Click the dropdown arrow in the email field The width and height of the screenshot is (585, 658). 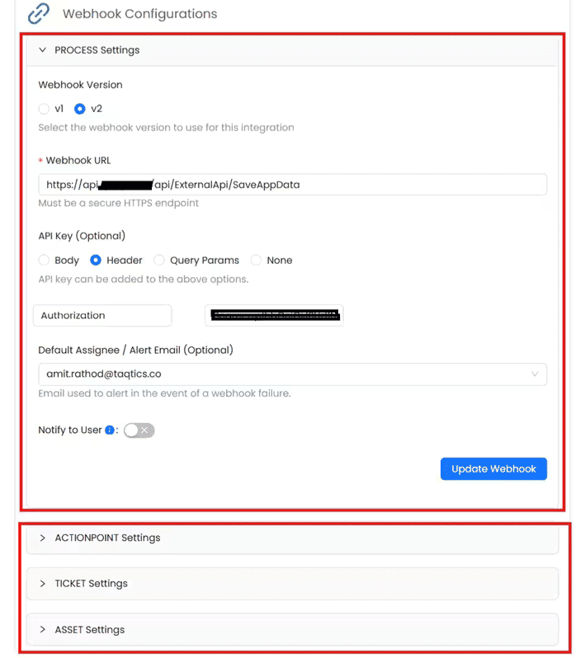535,374
